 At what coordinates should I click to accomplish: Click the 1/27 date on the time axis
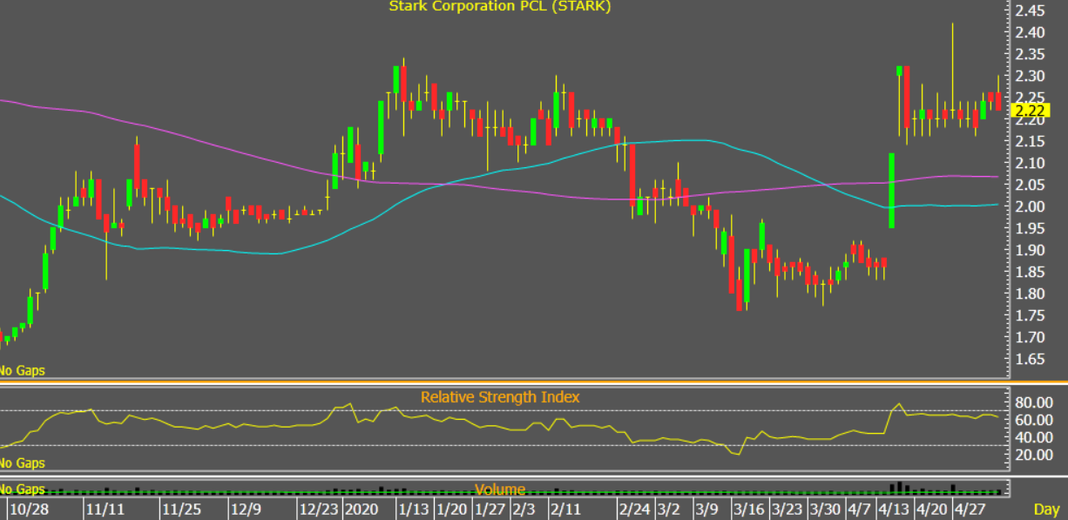[491, 509]
